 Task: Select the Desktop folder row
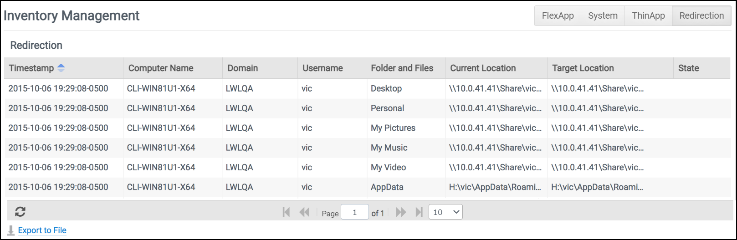386,89
